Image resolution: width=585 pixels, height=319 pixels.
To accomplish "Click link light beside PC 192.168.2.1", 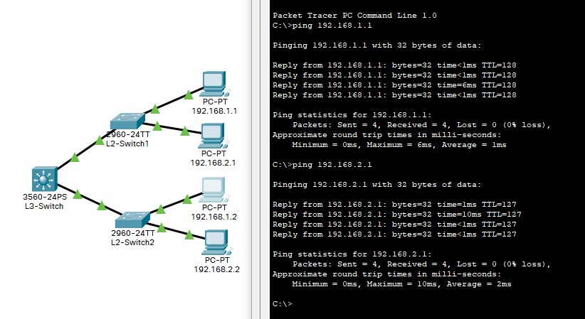I will pyautogui.click(x=185, y=131).
